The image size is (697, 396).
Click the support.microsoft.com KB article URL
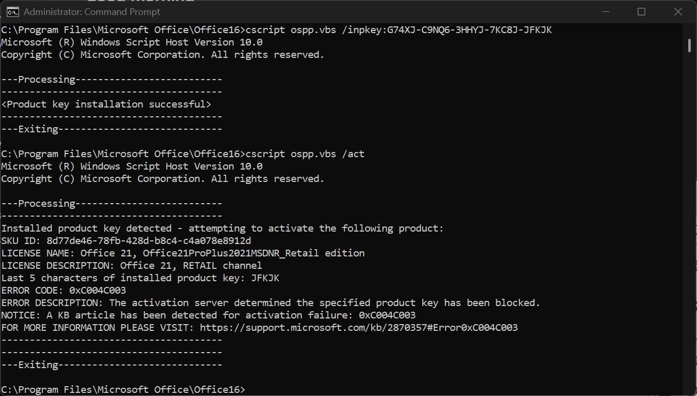[358, 327]
